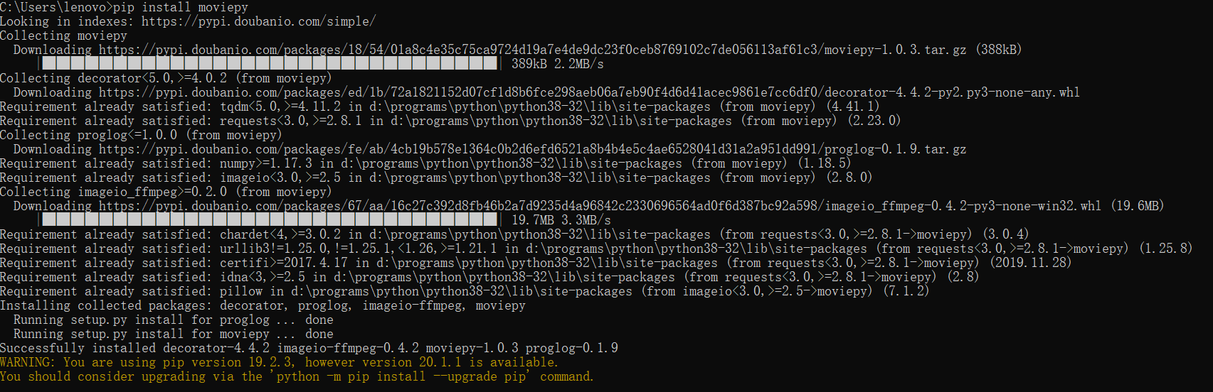The width and height of the screenshot is (1213, 392).
Task: Click the urllib3 requirement line
Action: 596,249
